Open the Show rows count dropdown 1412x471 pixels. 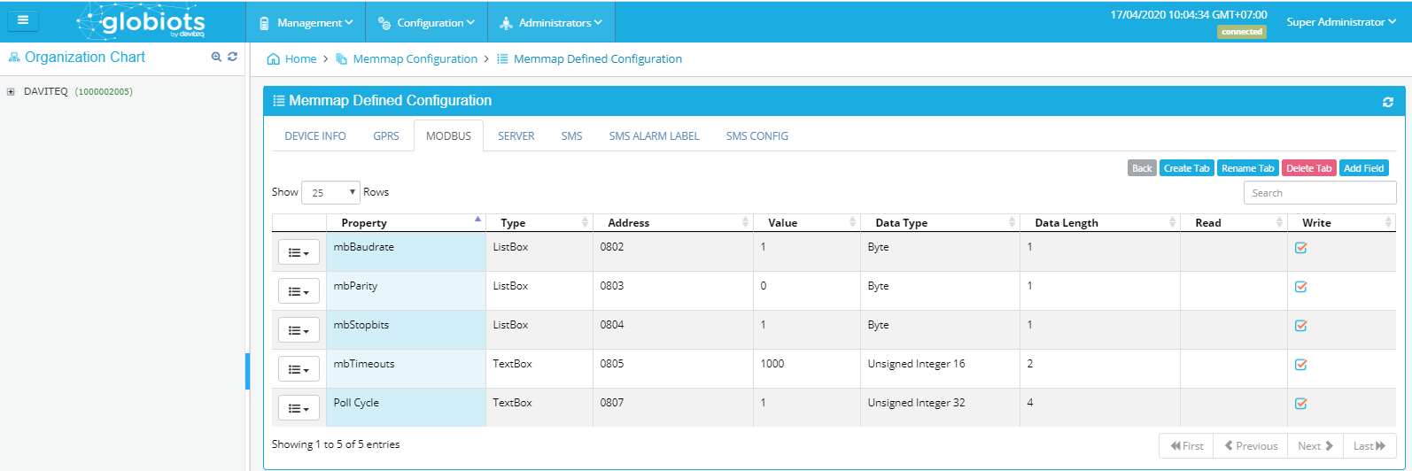[x=330, y=192]
